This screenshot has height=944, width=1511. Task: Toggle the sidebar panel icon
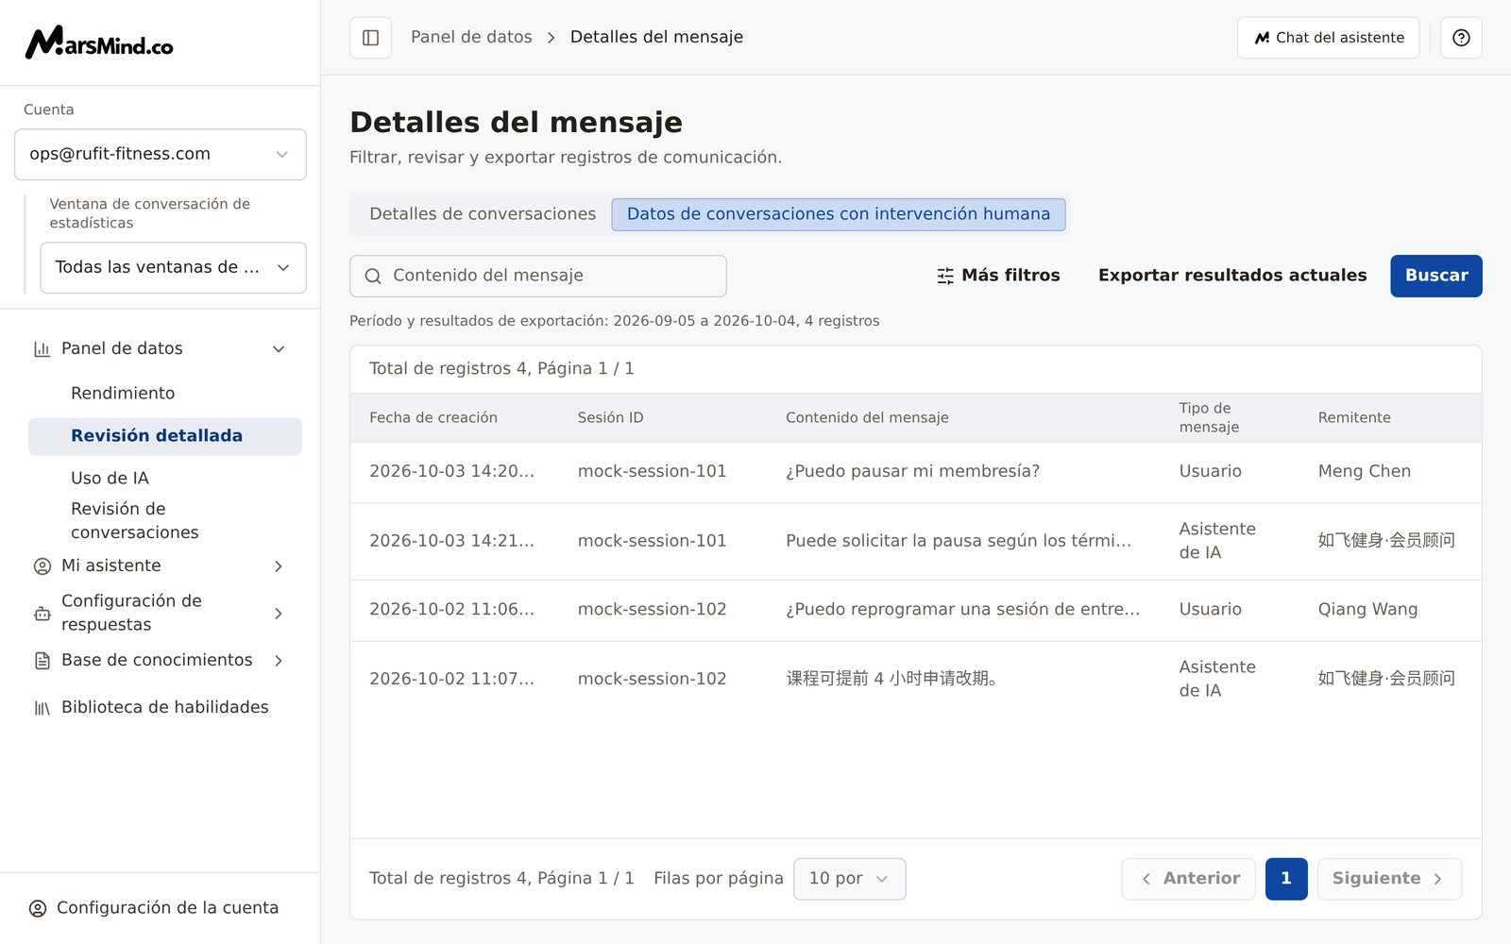pos(370,38)
